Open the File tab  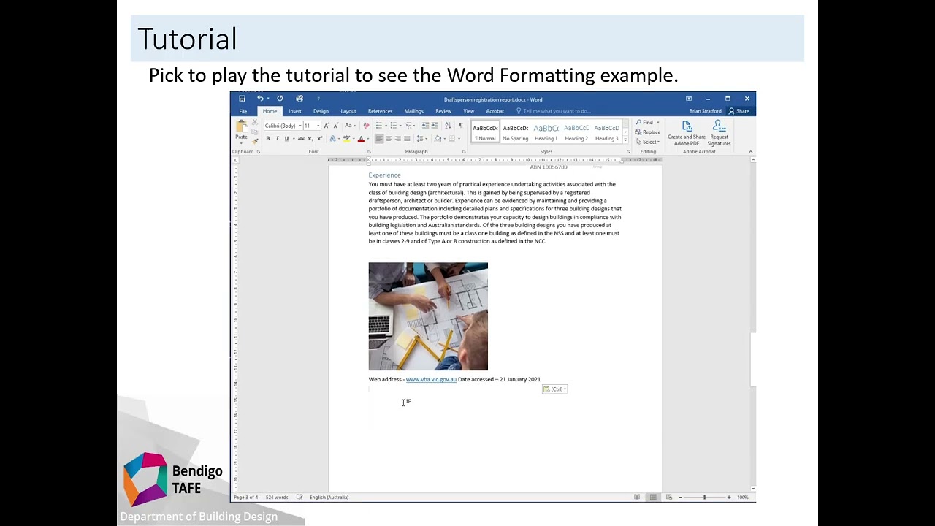click(243, 111)
